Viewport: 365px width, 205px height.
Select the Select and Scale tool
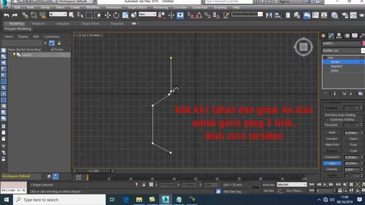coord(125,15)
